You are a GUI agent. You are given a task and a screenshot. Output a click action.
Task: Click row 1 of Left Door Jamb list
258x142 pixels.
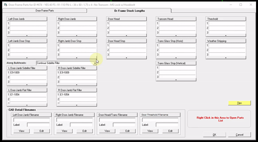tap(28, 23)
